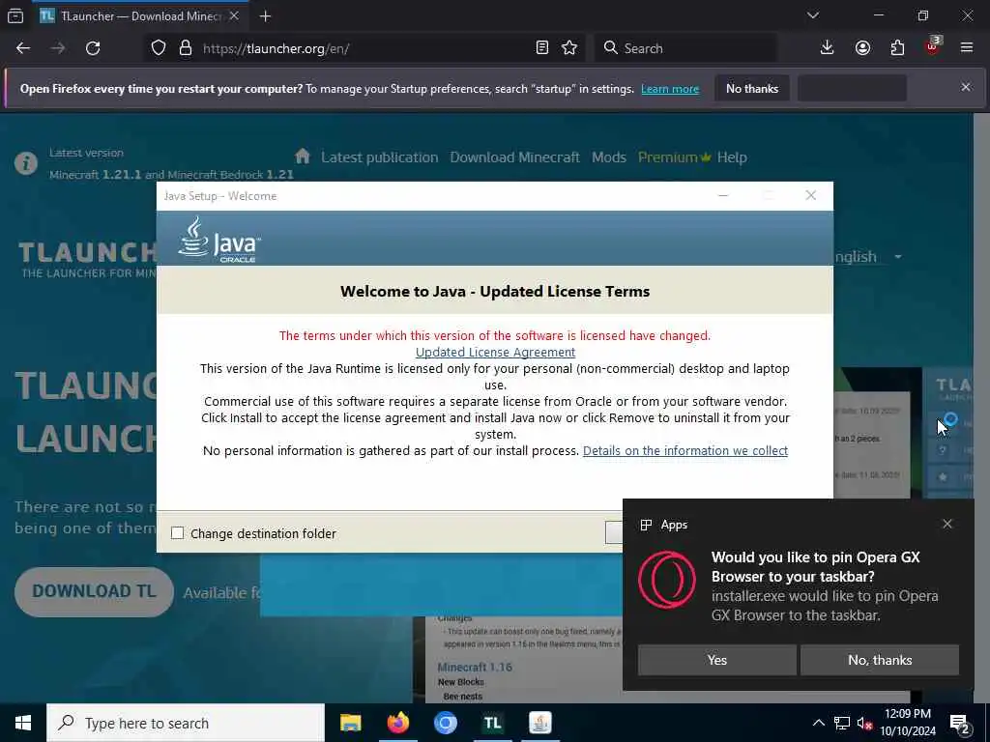Go back with the browser back arrow

click(23, 48)
